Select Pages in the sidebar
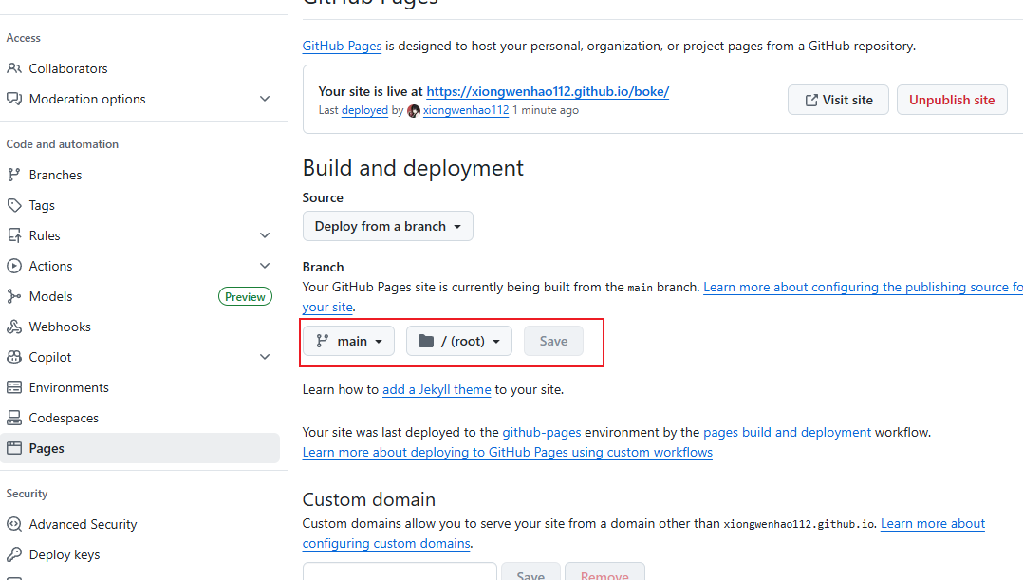 coord(139,448)
